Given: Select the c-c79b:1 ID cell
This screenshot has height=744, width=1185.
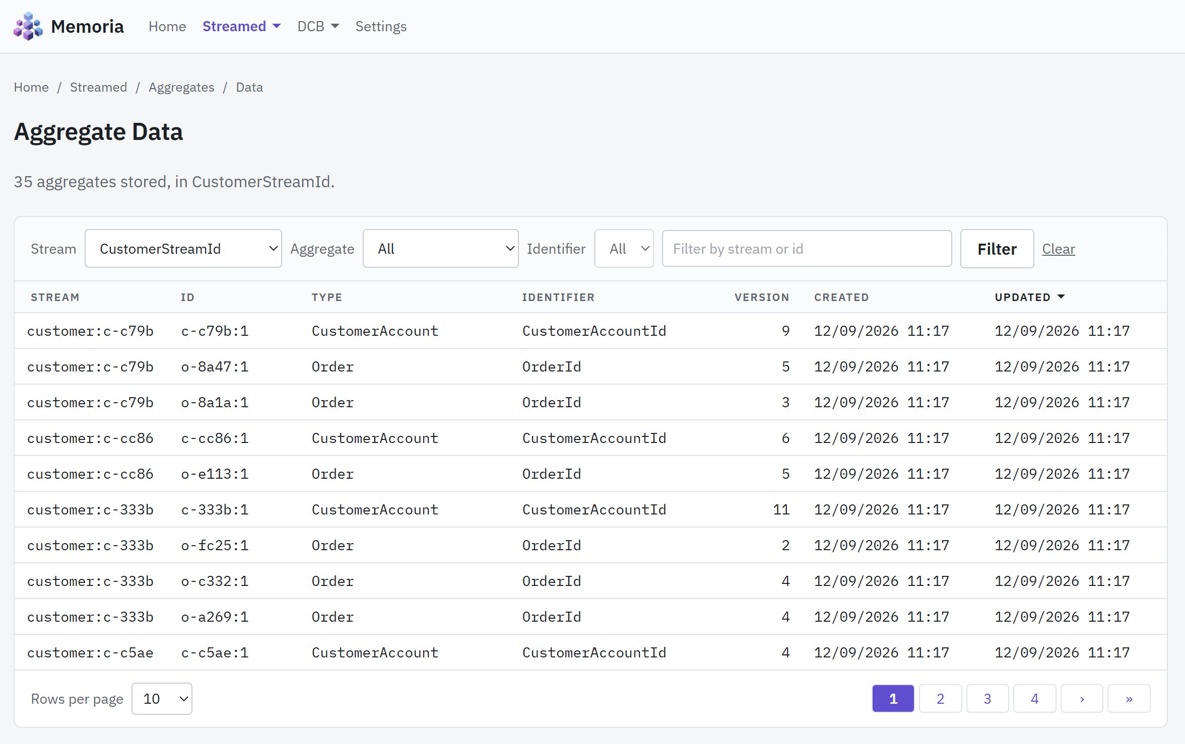Looking at the screenshot, I should coord(215,331).
